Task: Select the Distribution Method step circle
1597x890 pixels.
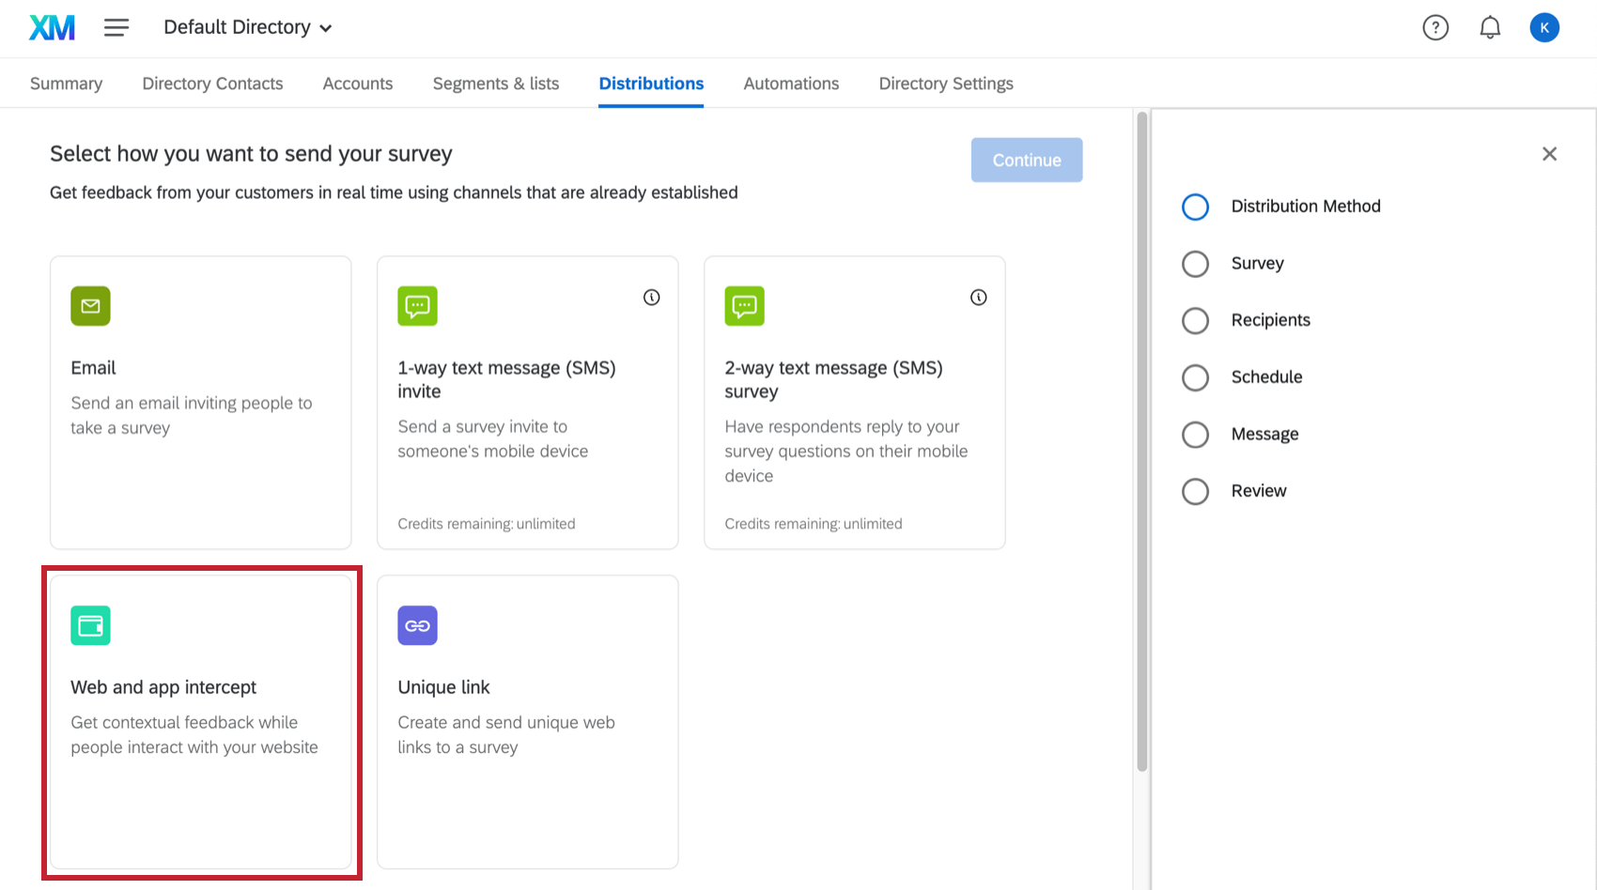Action: click(1195, 207)
